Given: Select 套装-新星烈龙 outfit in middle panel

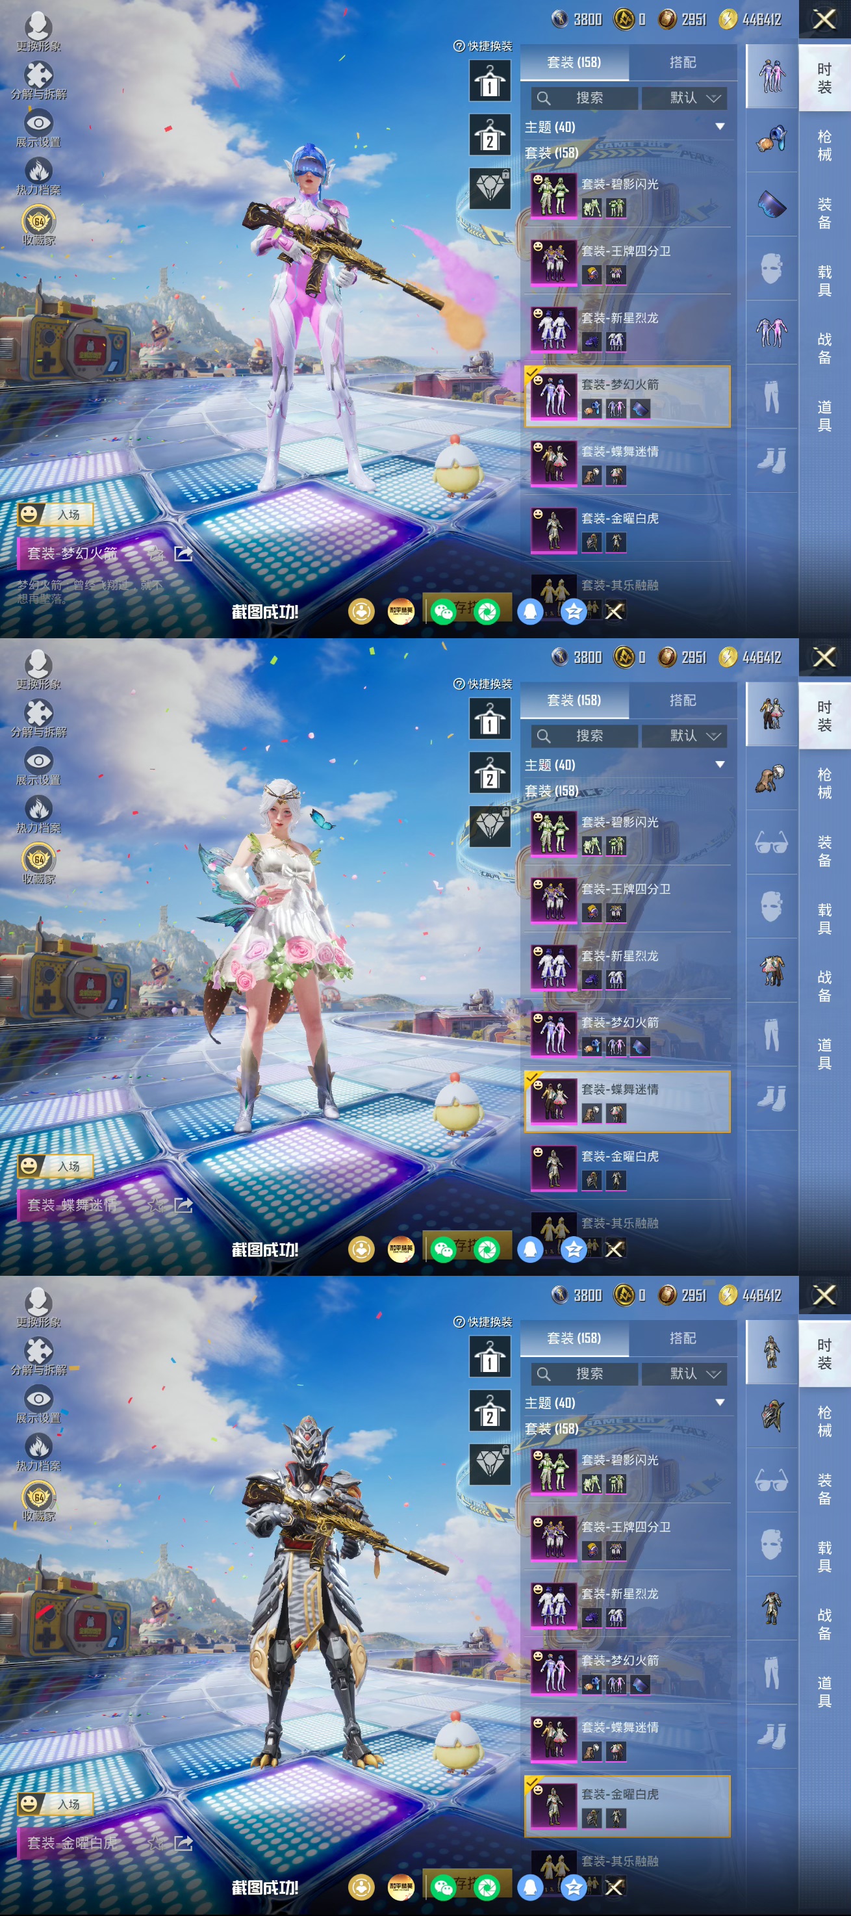Looking at the screenshot, I should click(x=628, y=966).
